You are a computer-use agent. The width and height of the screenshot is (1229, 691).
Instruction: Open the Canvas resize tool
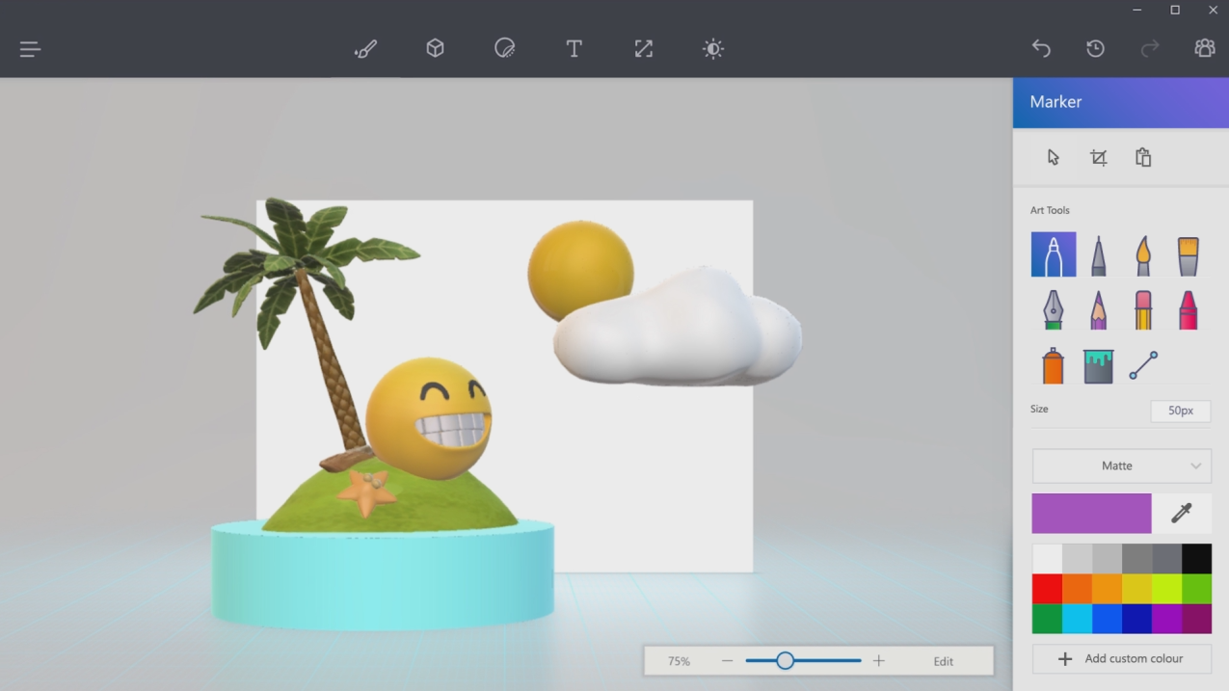643,48
